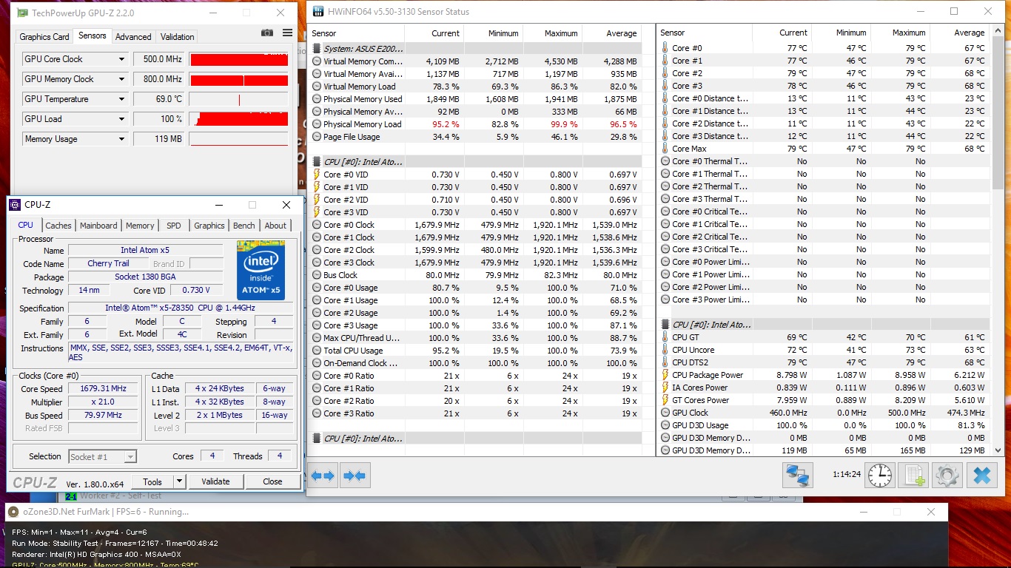Click the GPU Temperature history graph
The width and height of the screenshot is (1011, 568).
click(x=238, y=99)
